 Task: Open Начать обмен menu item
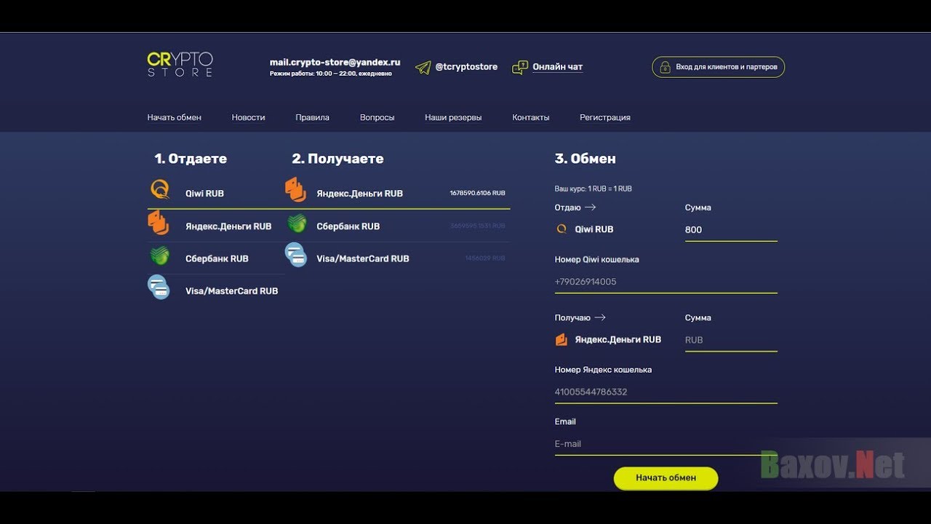175,117
